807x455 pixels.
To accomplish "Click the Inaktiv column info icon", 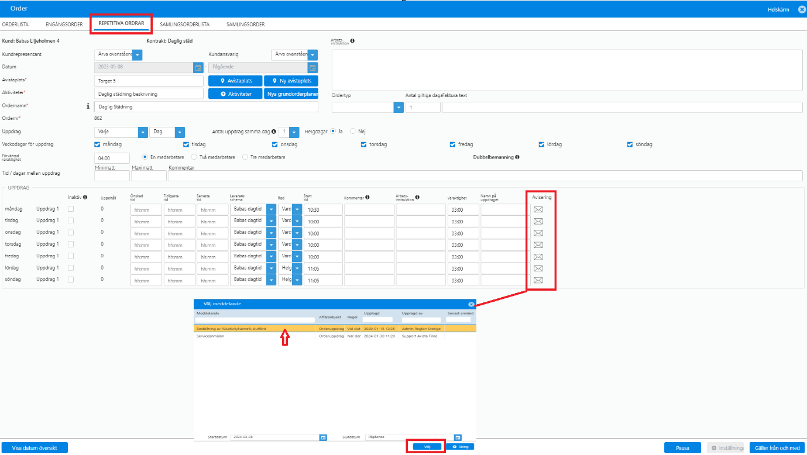I will [x=85, y=197].
